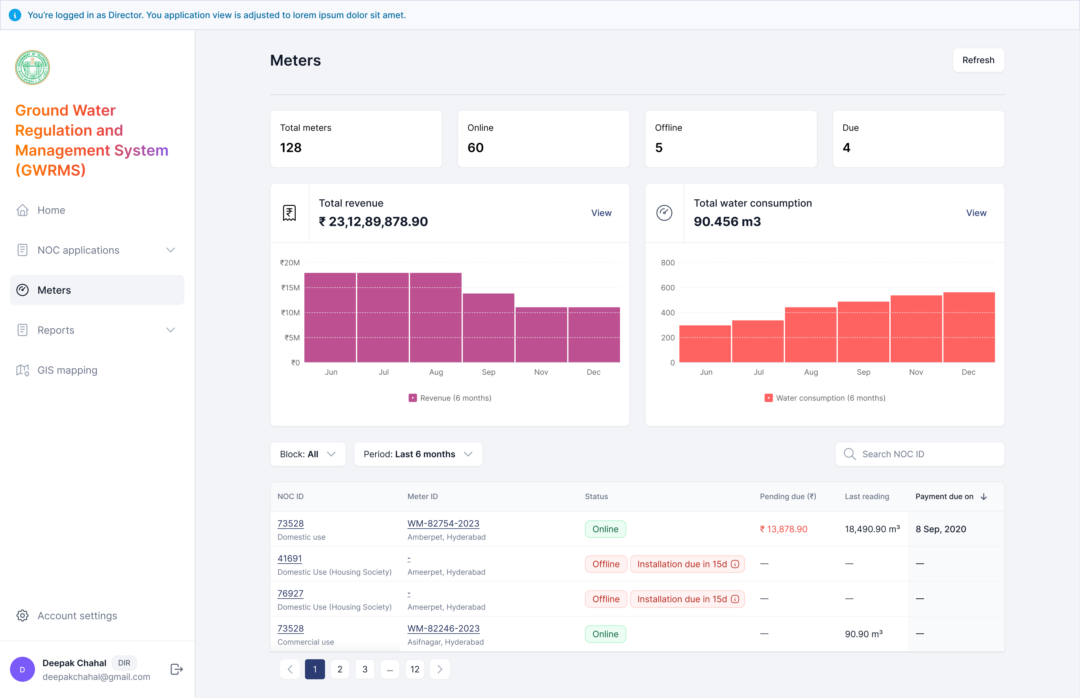Expand the NOC applications submenu
This screenshot has height=698, width=1080.
(x=170, y=250)
